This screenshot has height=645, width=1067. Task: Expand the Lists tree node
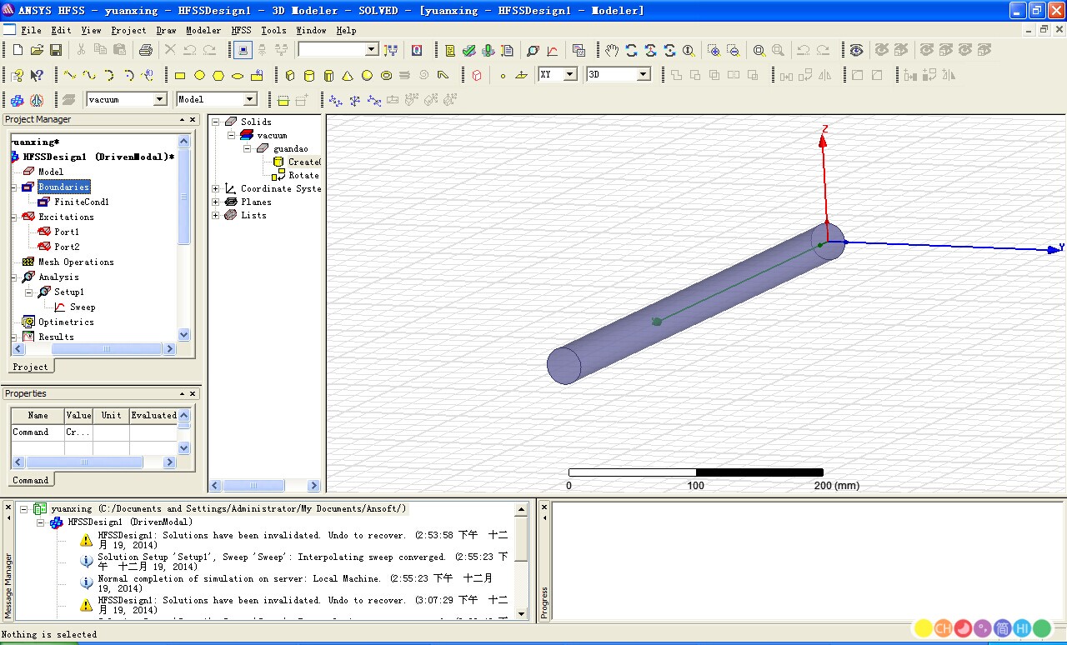216,215
